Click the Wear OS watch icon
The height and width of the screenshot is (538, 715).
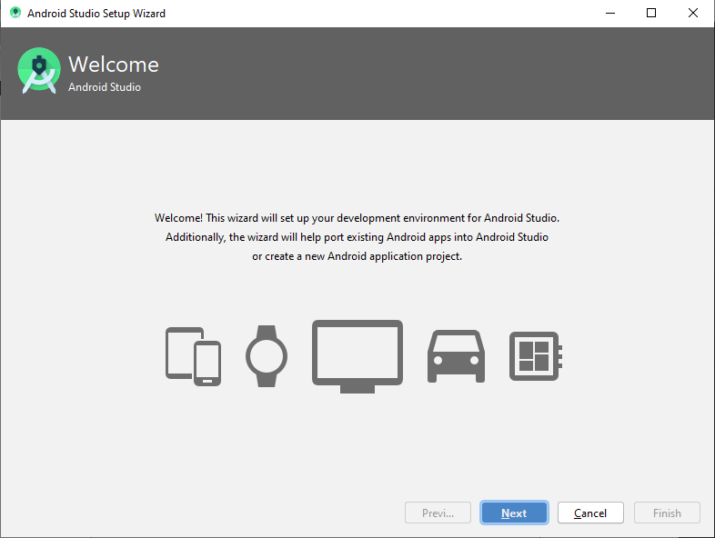coord(267,356)
